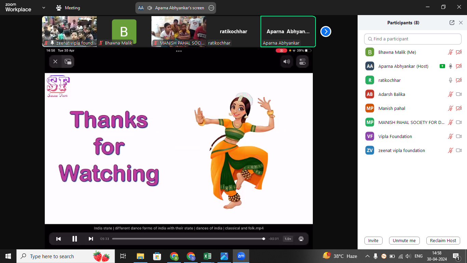467x263 pixels.
Task: Close the Participants panel
Action: [461, 23]
